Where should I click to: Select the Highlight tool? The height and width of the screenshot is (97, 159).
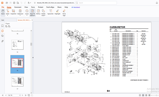tap(57, 12)
